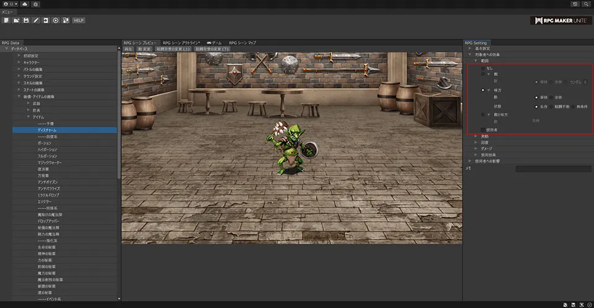
Task: Open the cloud services icon
Action: (24, 4)
